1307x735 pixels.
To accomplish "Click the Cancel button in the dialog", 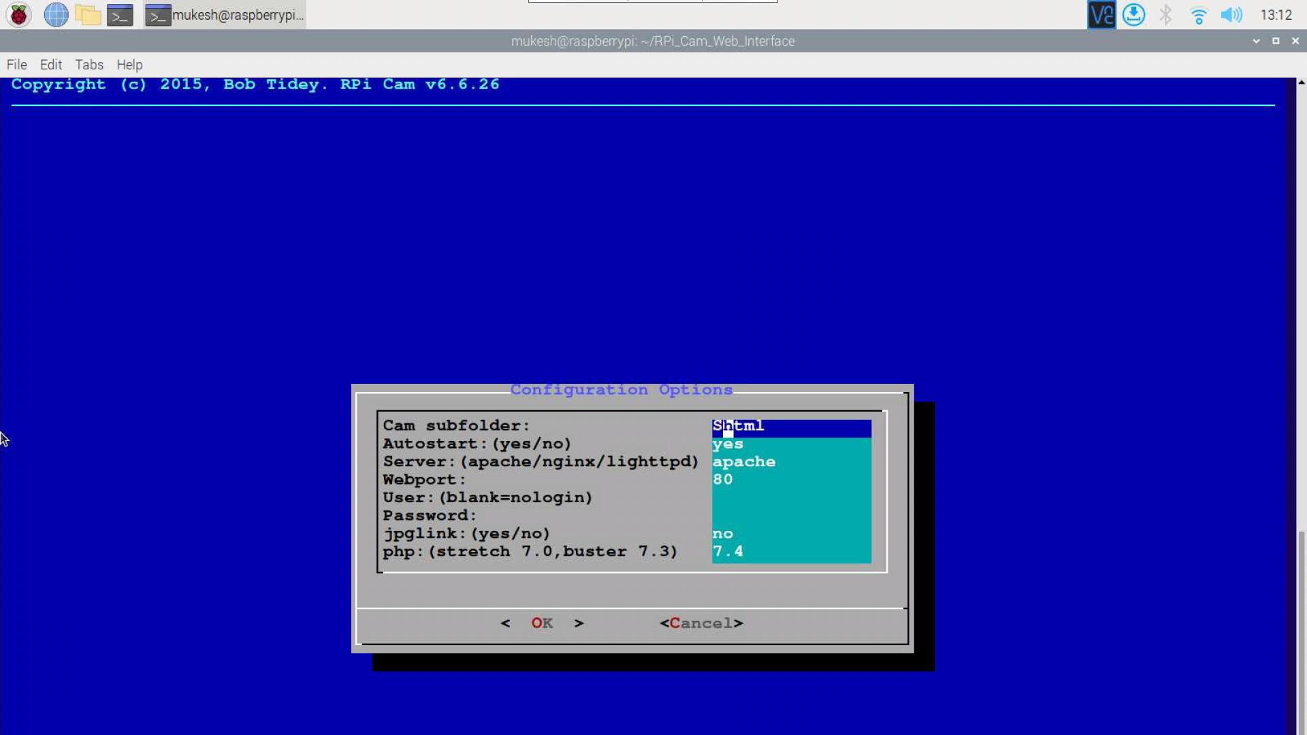I will click(701, 623).
